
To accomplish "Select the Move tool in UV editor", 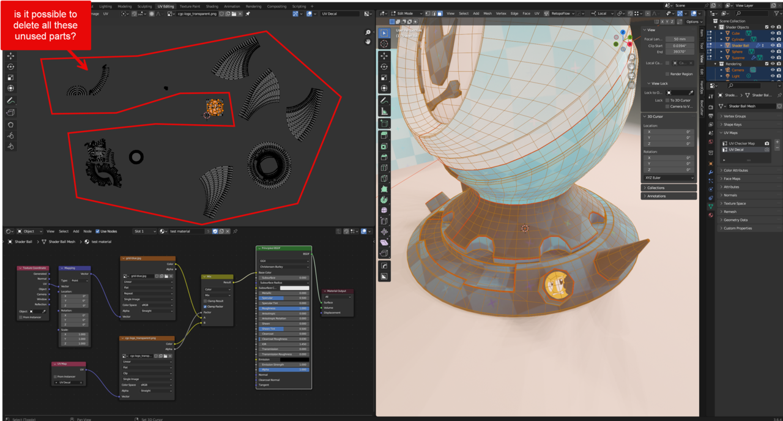I will click(10, 56).
